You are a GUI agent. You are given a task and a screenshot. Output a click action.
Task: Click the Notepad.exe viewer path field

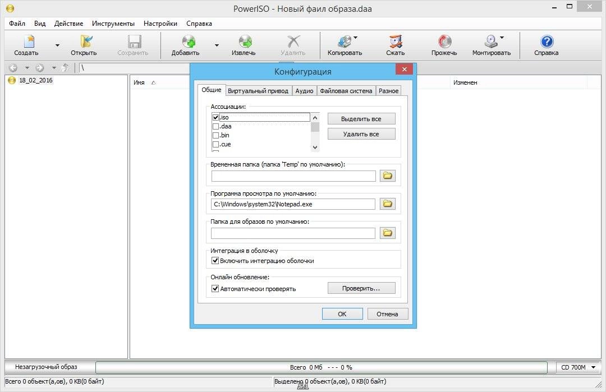pos(293,204)
